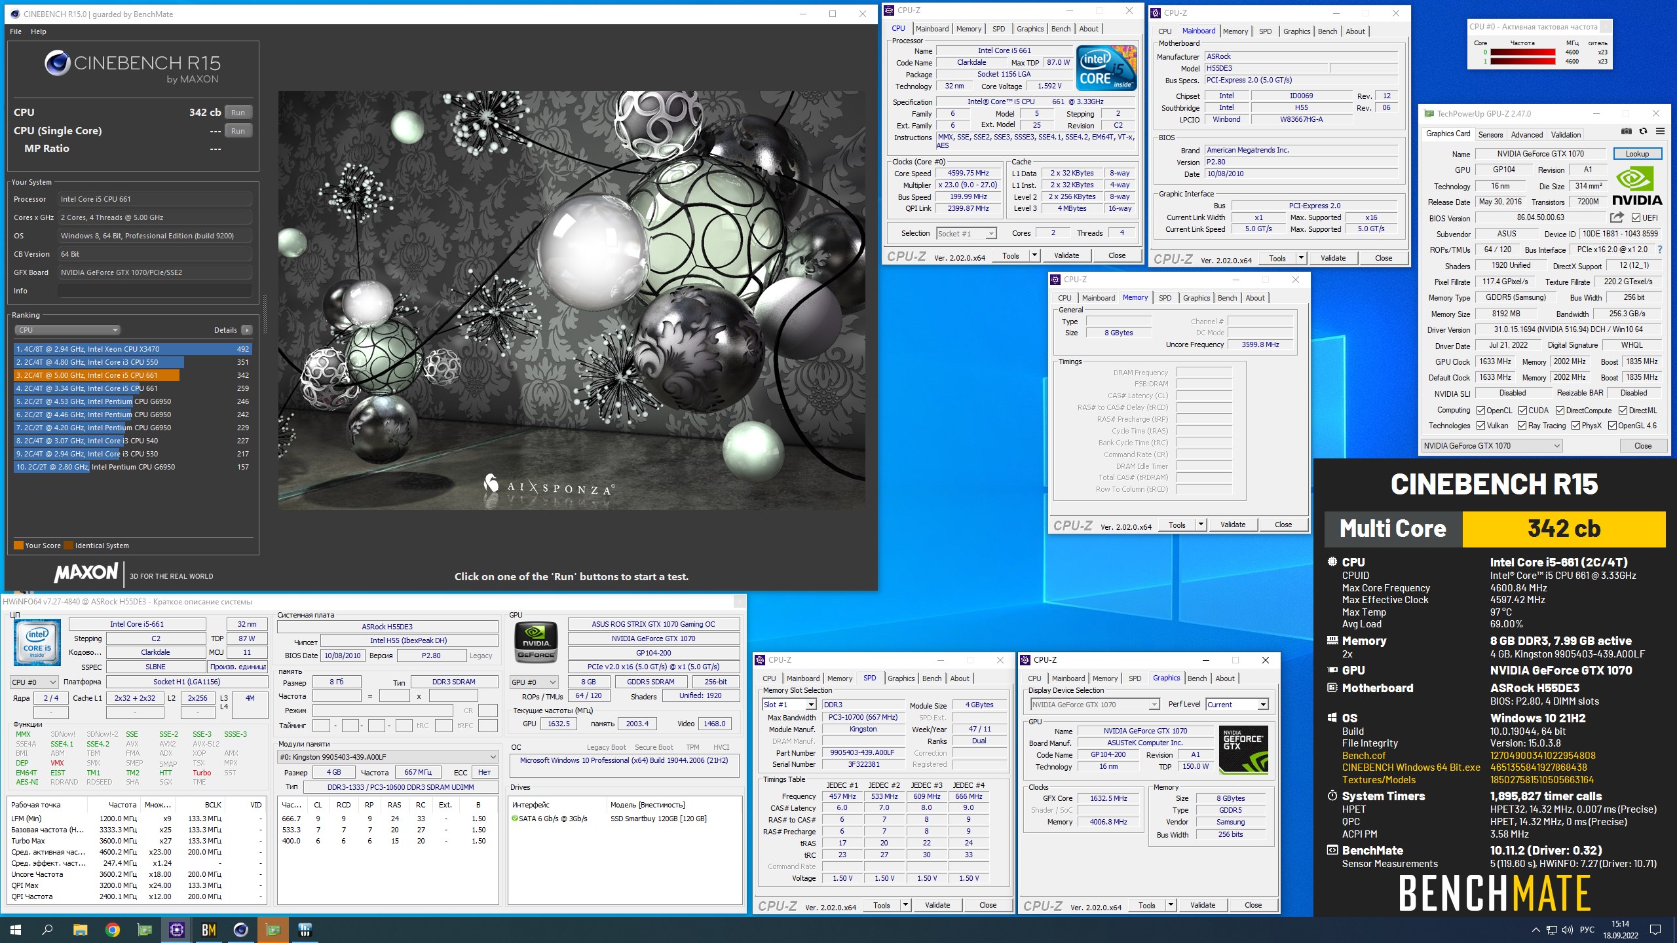The image size is (1677, 943).
Task: Open Google Chrome from the taskbar
Action: (x=113, y=929)
